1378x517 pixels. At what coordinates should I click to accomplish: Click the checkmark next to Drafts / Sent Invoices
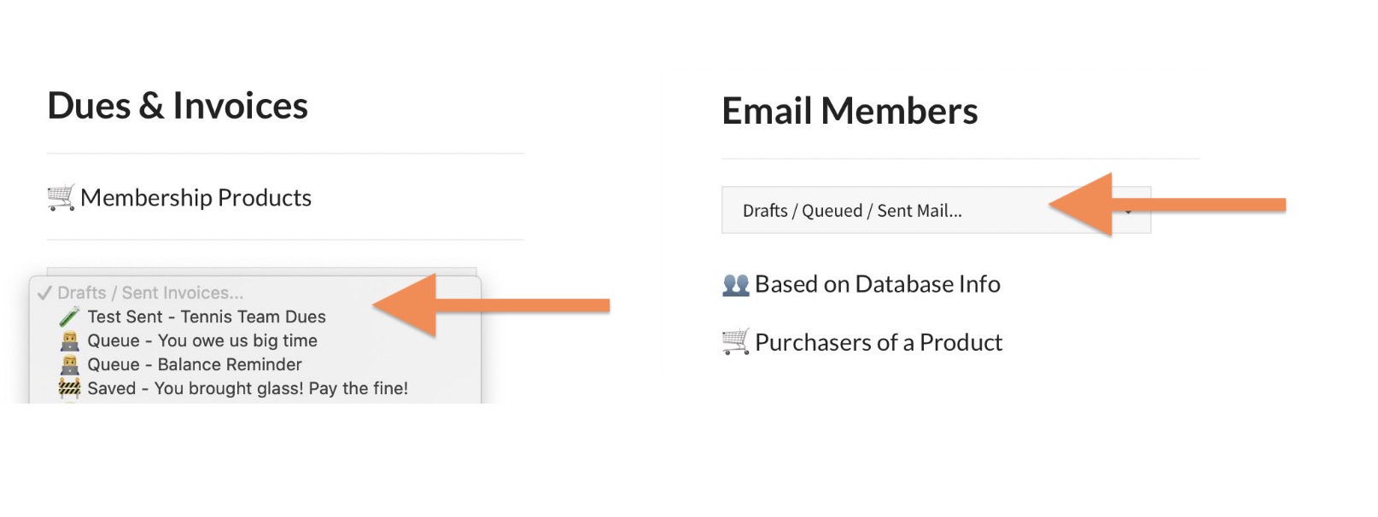click(x=44, y=293)
